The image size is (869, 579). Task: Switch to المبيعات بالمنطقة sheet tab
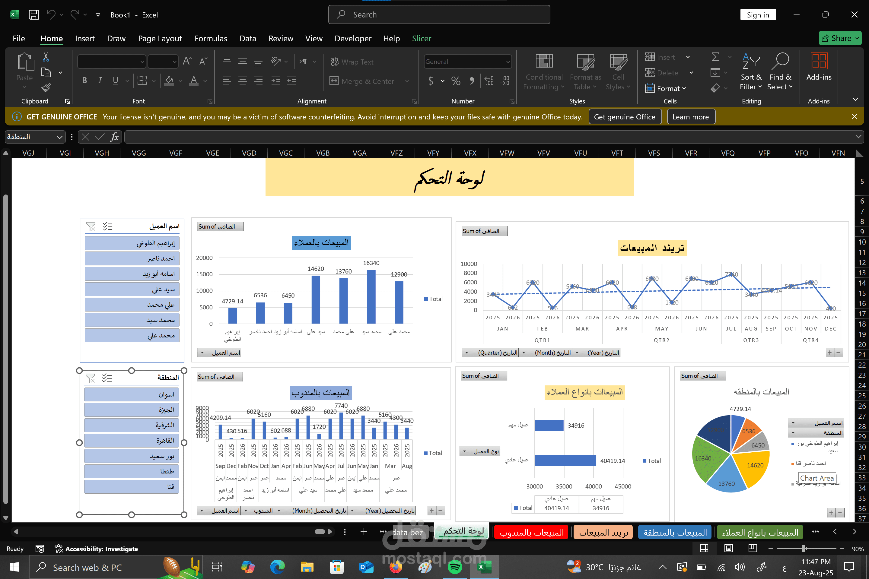click(675, 532)
